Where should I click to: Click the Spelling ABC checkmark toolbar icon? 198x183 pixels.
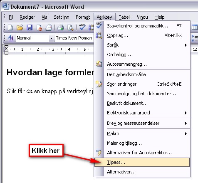point(82,27)
